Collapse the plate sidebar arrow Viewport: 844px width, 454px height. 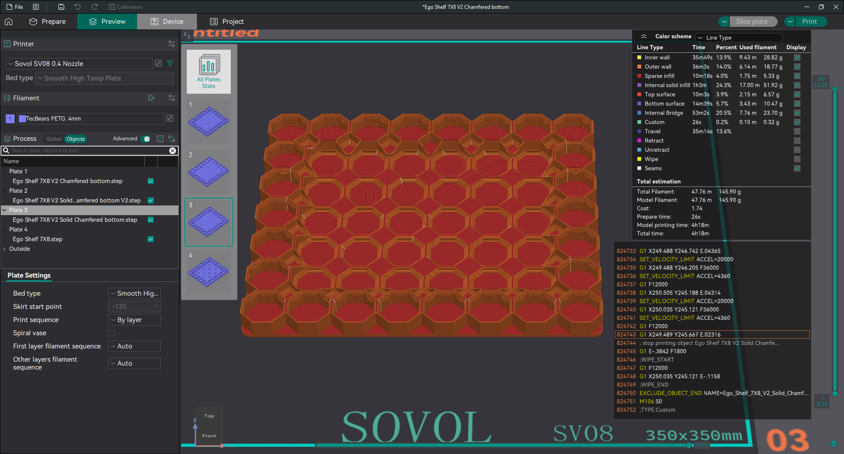tap(187, 35)
